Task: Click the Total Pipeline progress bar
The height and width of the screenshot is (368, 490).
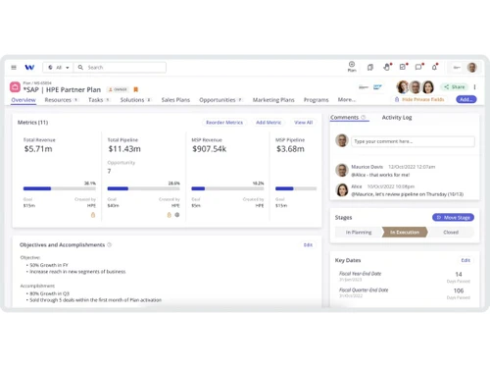Action: (x=143, y=188)
